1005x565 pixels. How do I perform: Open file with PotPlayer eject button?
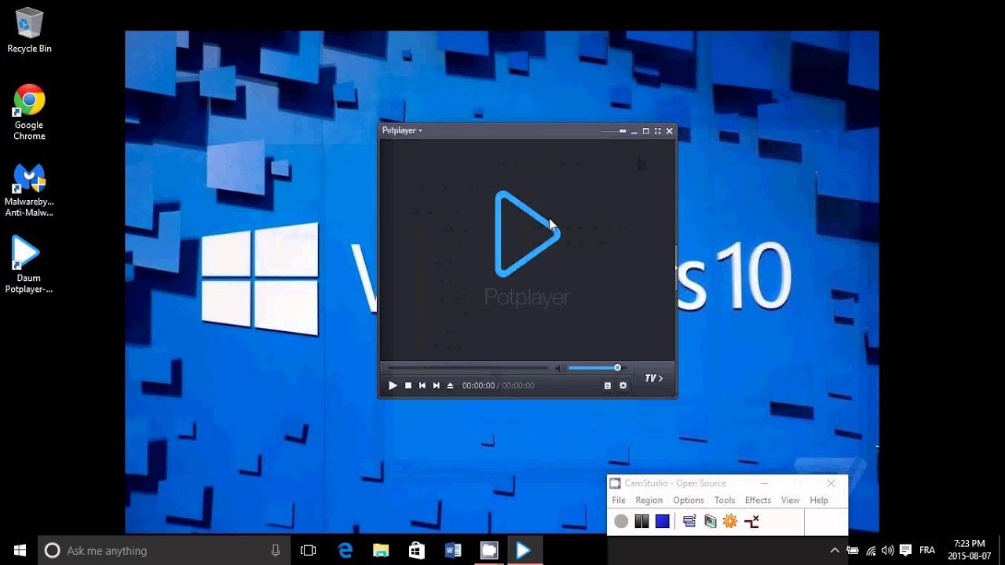pos(451,385)
